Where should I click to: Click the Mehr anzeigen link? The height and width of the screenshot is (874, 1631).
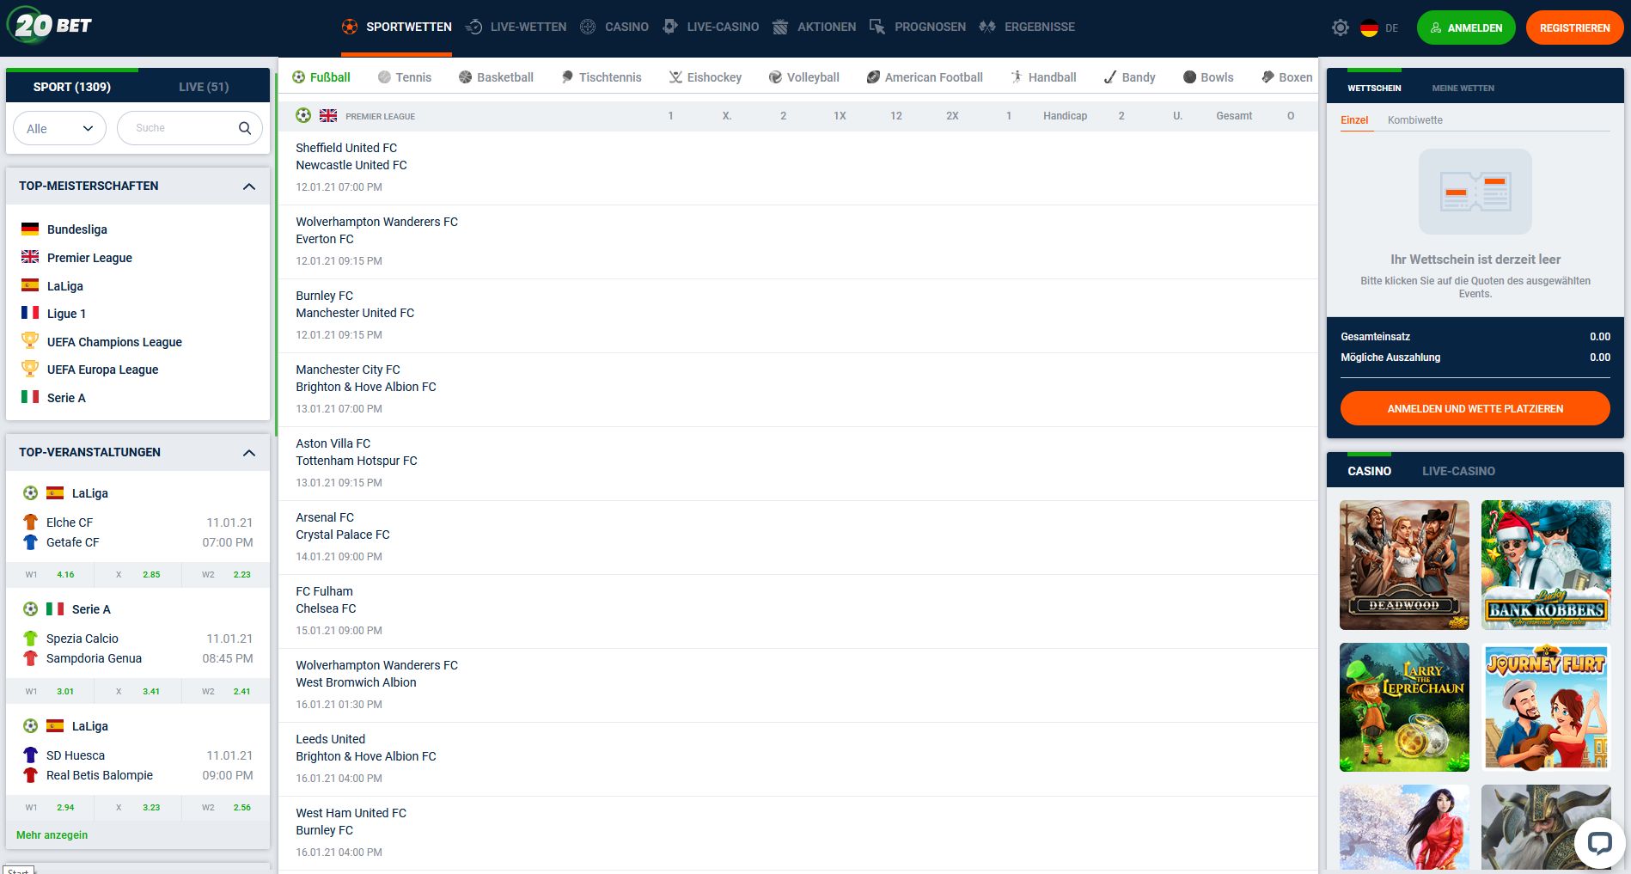click(x=52, y=834)
